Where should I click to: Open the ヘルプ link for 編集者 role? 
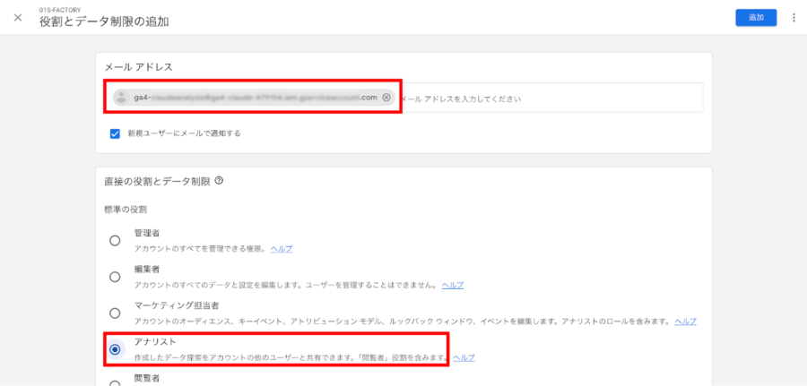point(453,285)
